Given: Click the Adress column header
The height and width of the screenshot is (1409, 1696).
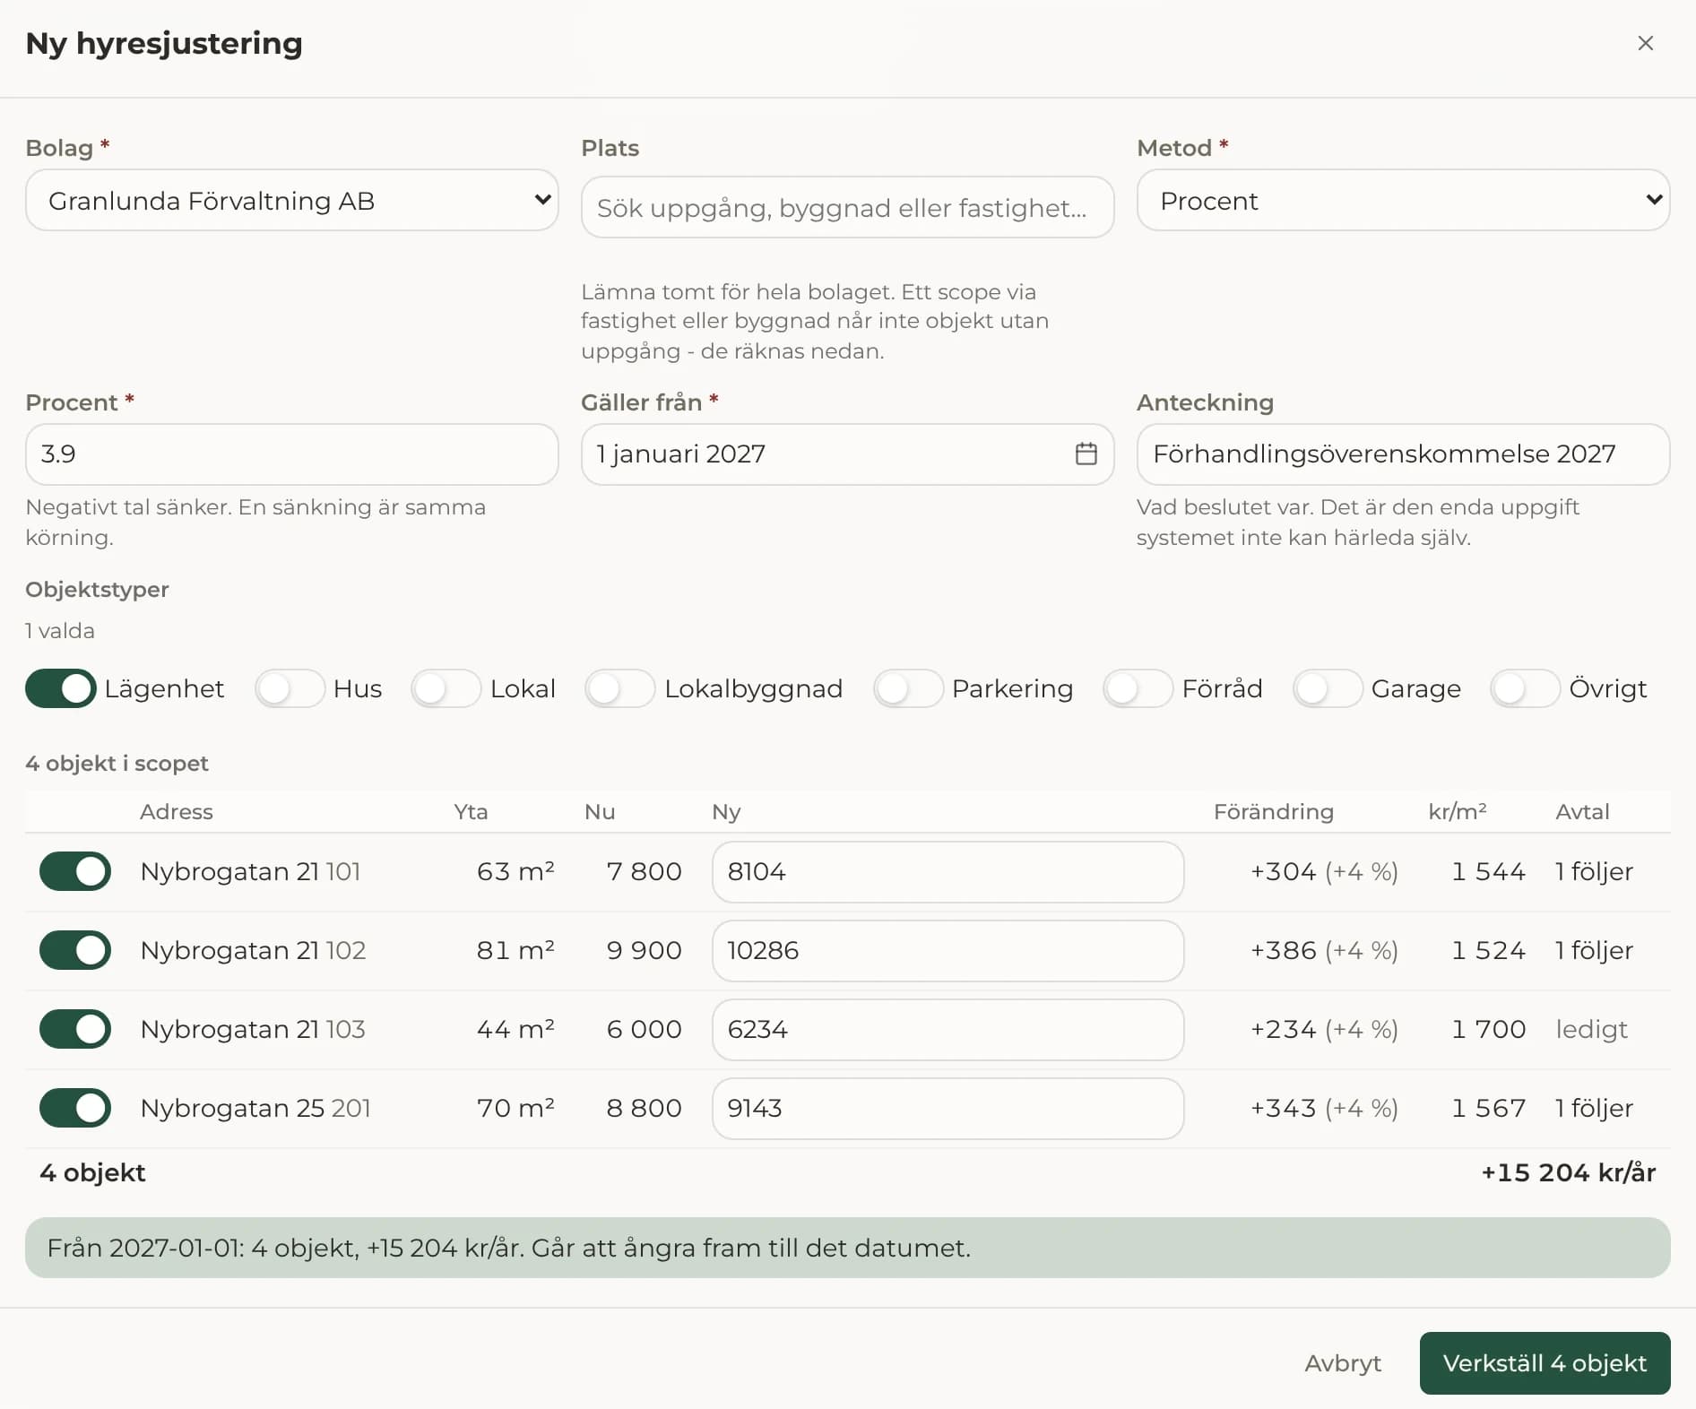Looking at the screenshot, I should (x=177, y=812).
